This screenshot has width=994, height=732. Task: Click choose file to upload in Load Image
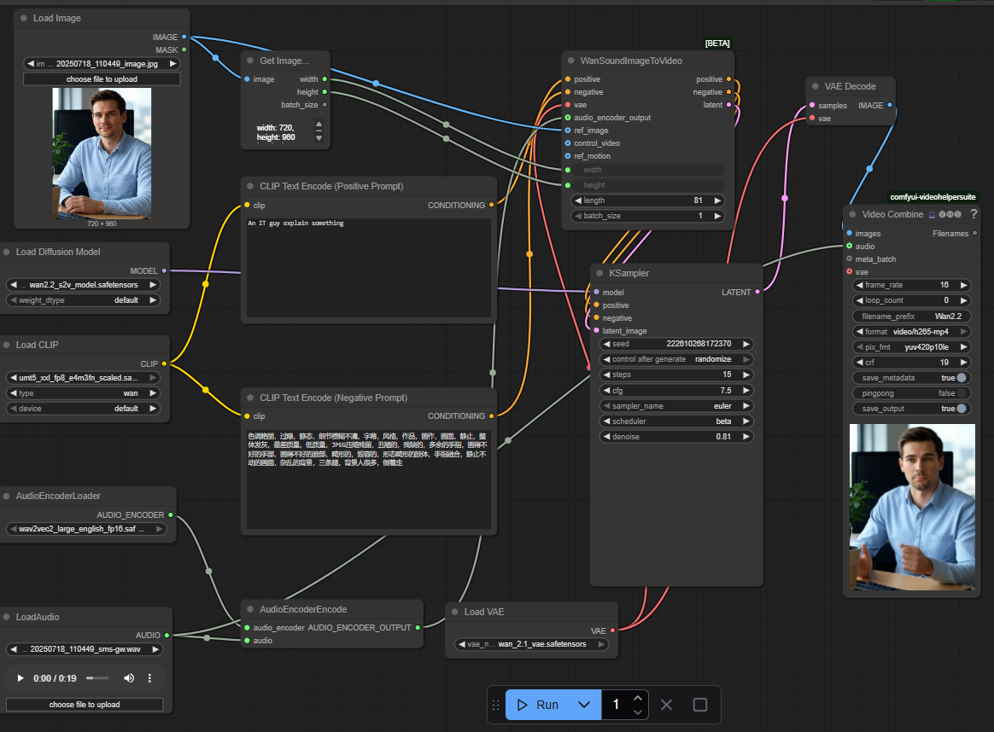click(102, 79)
